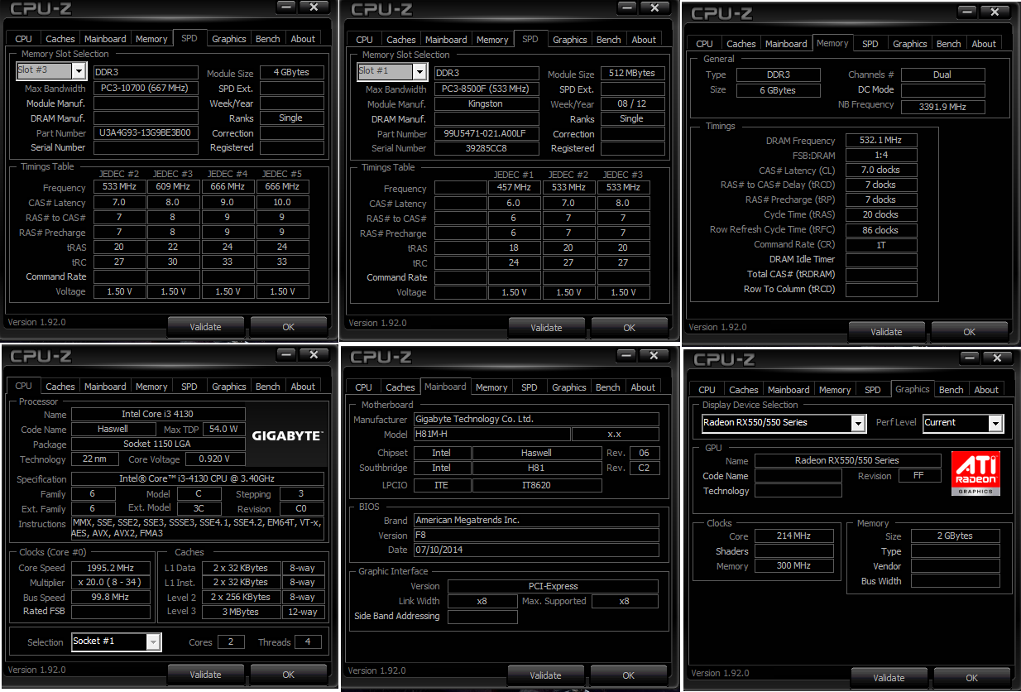Click the Week/Year value 08 / 12
The image size is (1021, 692).
point(632,103)
